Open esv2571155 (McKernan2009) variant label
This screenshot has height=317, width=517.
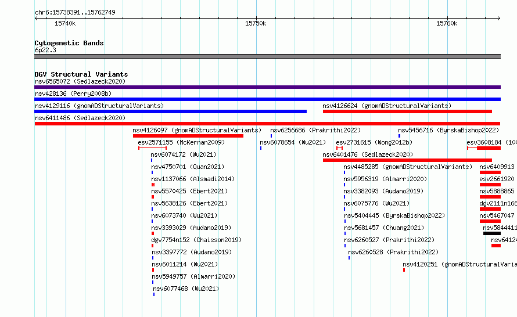pyautogui.click(x=181, y=142)
